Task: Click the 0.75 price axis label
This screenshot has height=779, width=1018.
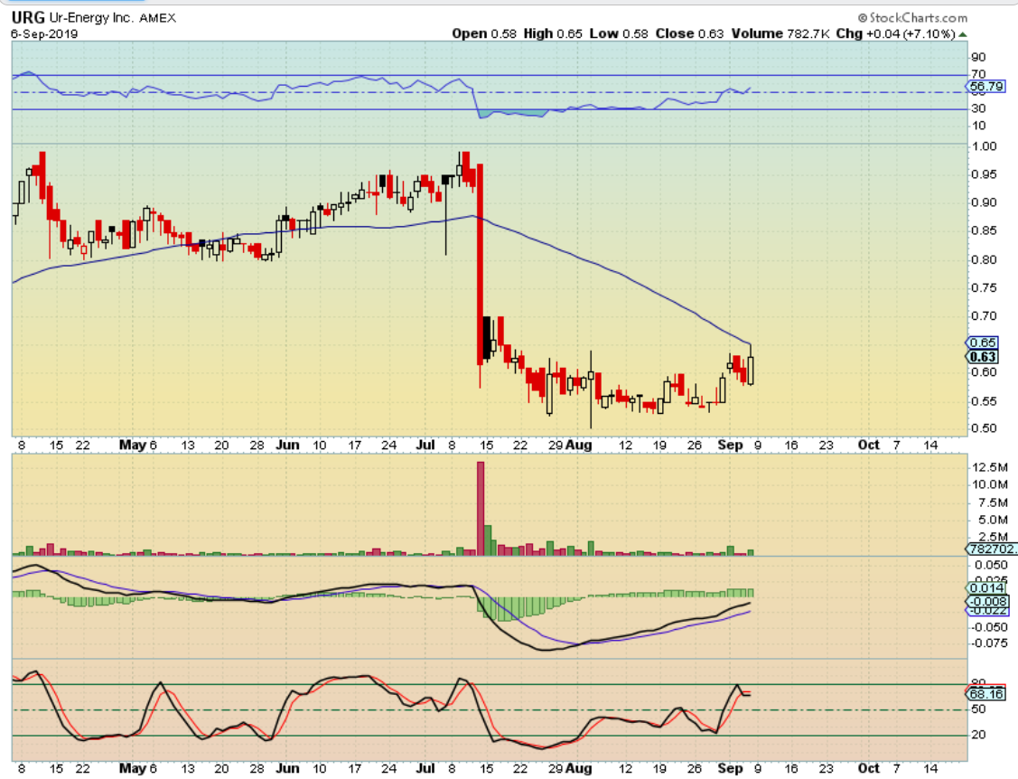Action: pyautogui.click(x=985, y=287)
